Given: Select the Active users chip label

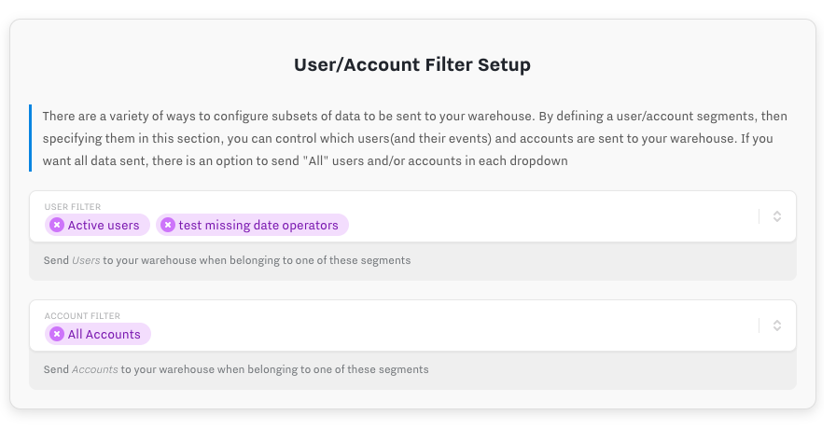Looking at the screenshot, I should (x=104, y=225).
